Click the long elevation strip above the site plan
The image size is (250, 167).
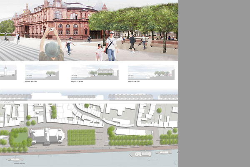(89, 96)
